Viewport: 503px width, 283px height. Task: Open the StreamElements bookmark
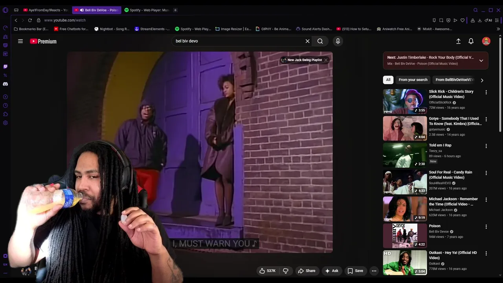(152, 29)
